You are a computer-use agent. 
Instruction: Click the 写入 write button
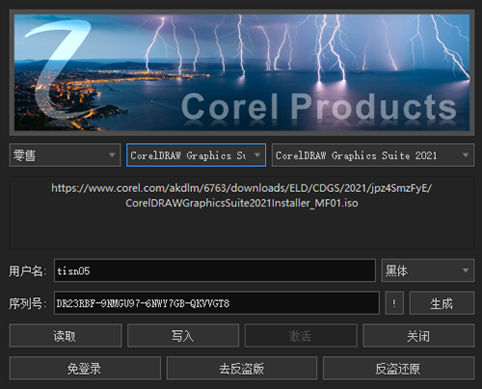183,336
